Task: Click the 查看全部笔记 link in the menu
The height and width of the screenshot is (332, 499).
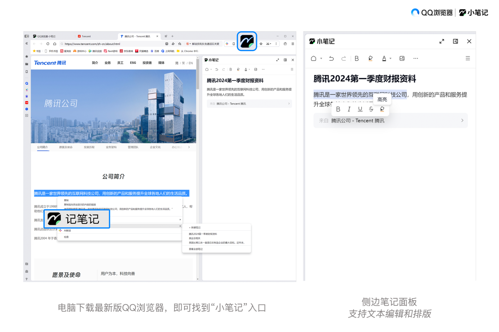Action: pos(195,249)
